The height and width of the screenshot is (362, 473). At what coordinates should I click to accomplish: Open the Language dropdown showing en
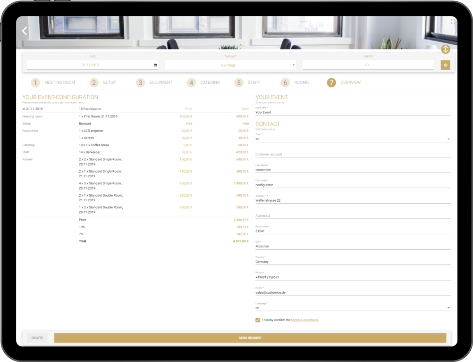(x=353, y=308)
